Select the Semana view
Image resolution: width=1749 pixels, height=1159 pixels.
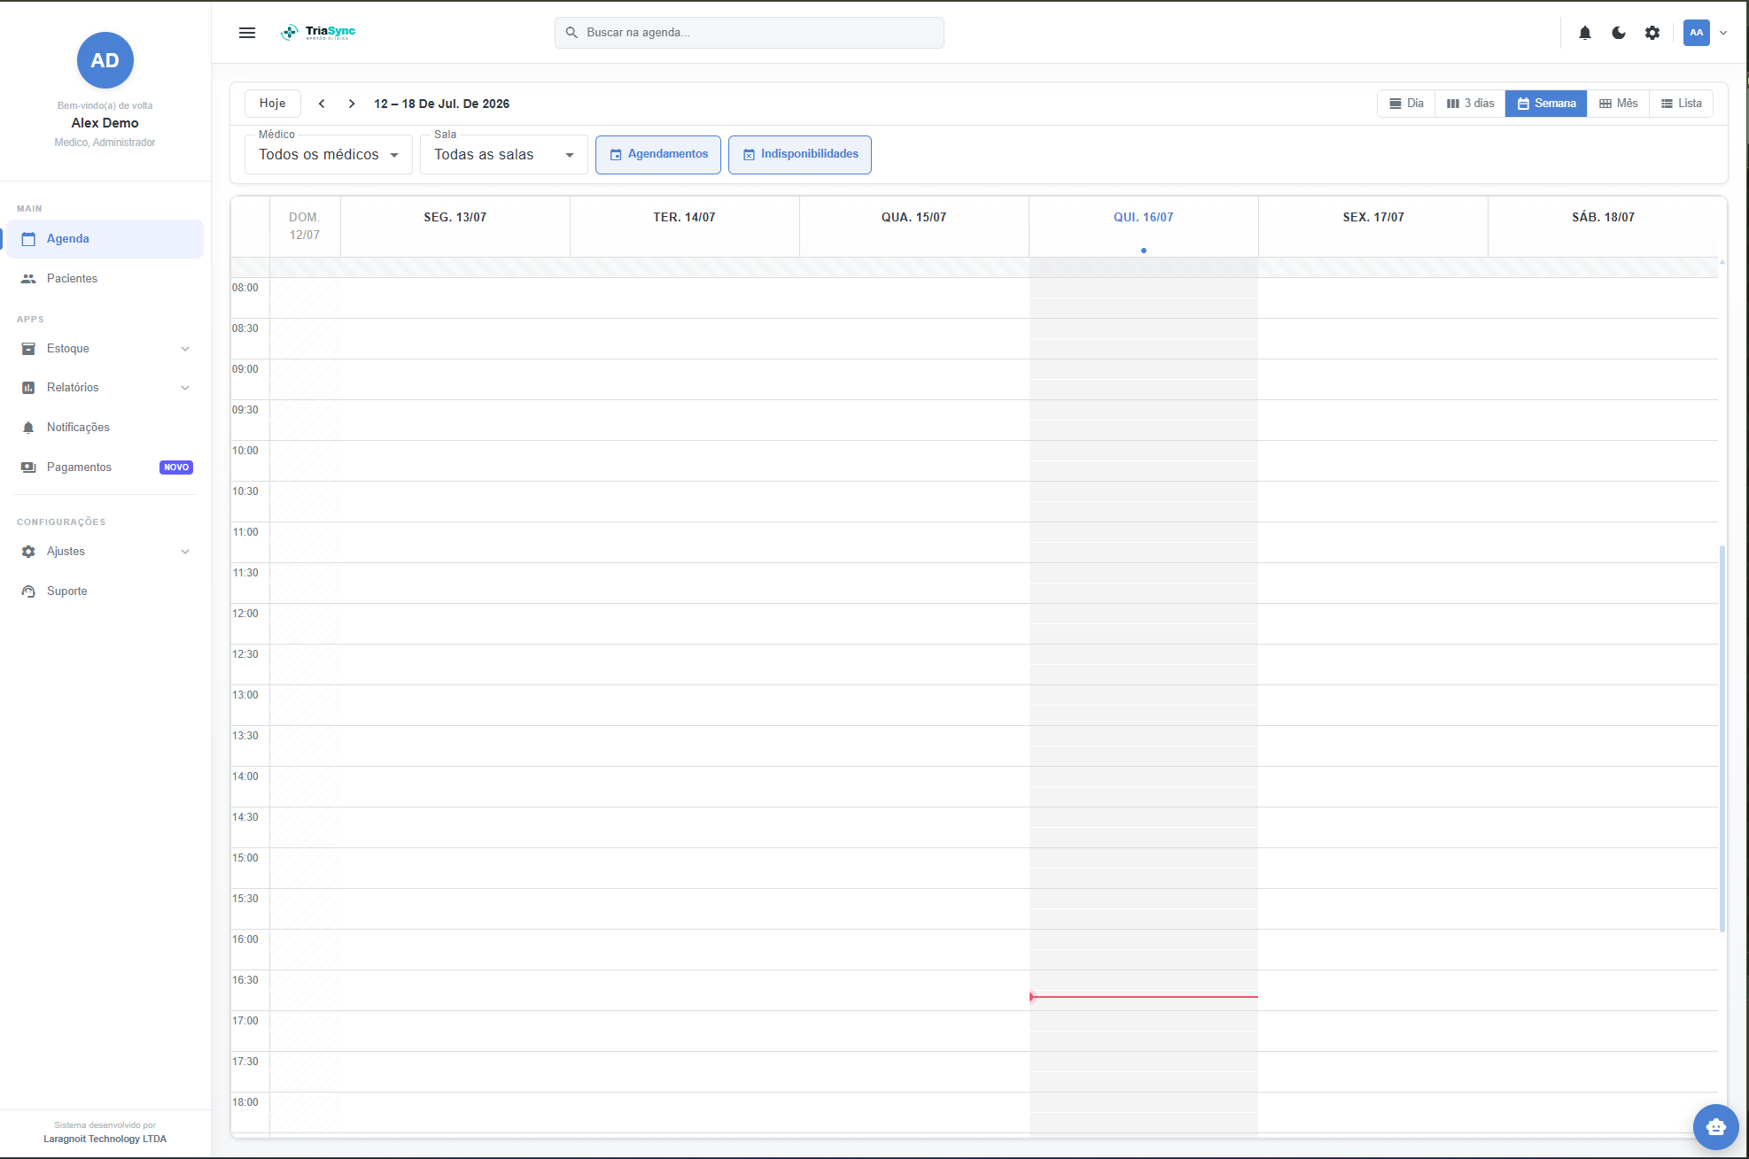[1546, 104]
